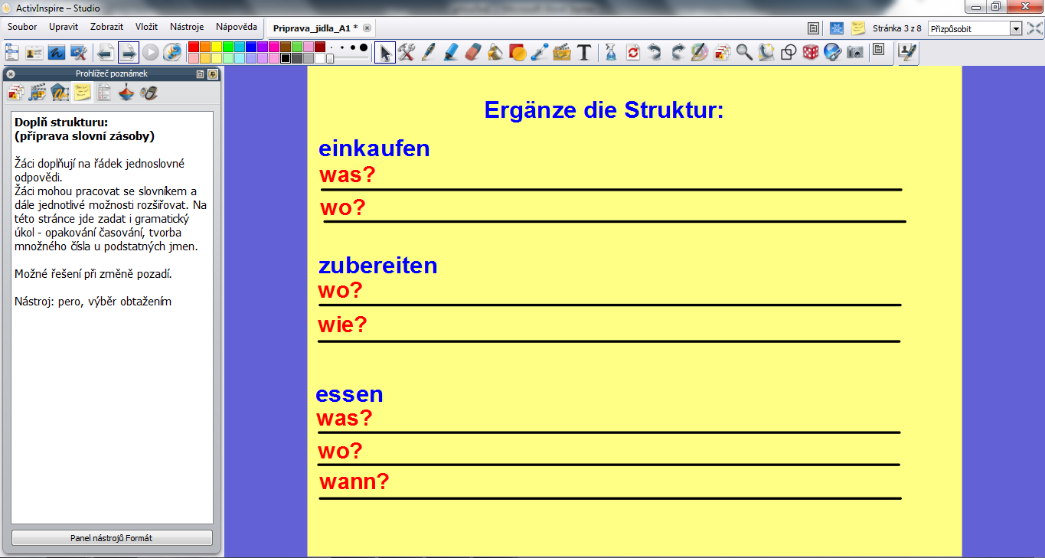Screen dimensions: 1045x558
Task: Open the Camera capture tool
Action: [855, 52]
